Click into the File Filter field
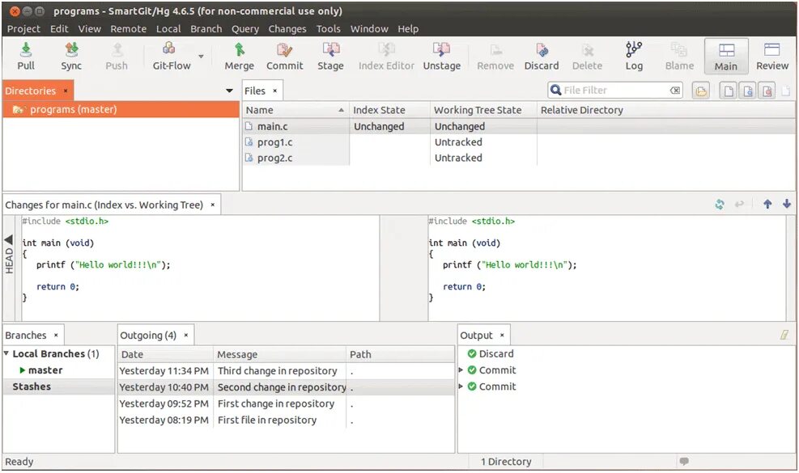799x473 pixels. [x=615, y=90]
